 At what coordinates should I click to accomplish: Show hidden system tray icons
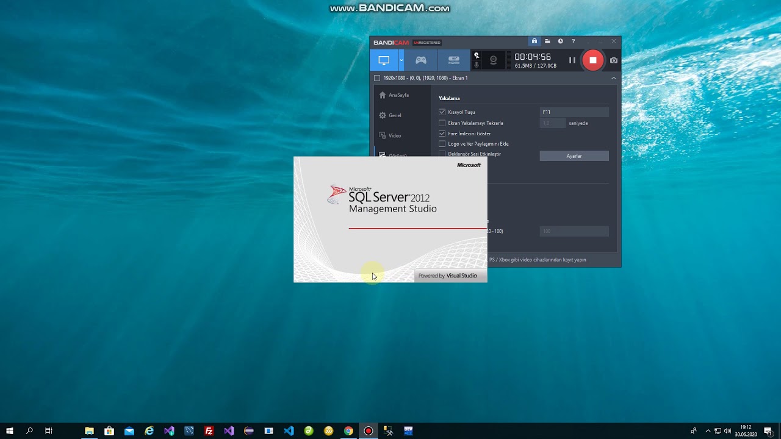point(708,430)
